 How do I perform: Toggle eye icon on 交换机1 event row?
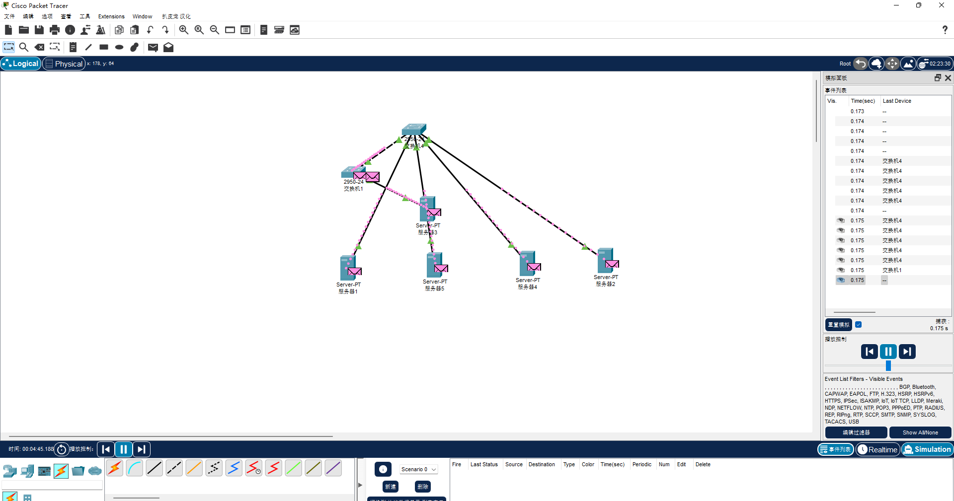841,270
